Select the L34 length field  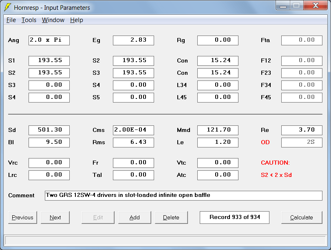pos(218,85)
